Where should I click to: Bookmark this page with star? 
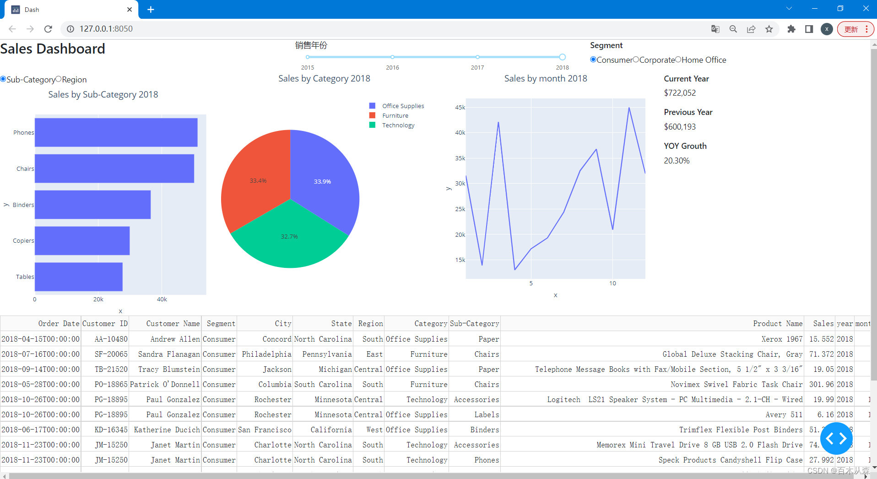click(x=769, y=29)
